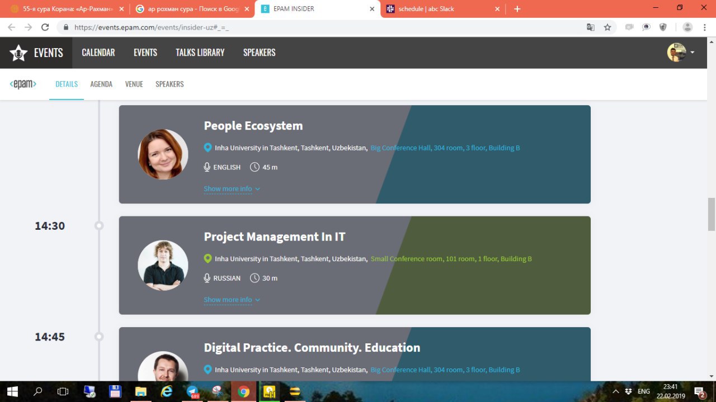
Task: Click the Windows Start button
Action: 12,391
